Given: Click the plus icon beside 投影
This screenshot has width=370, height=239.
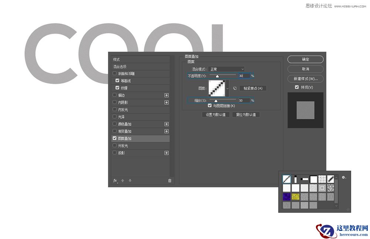Looking at the screenshot, I should pyautogui.click(x=166, y=153).
